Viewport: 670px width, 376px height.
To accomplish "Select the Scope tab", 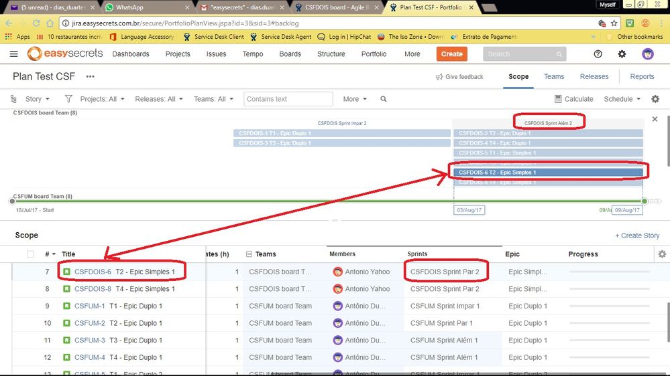I will coord(518,76).
